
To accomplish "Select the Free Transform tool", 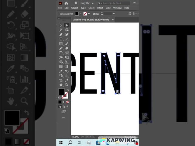I will tap(67, 57).
